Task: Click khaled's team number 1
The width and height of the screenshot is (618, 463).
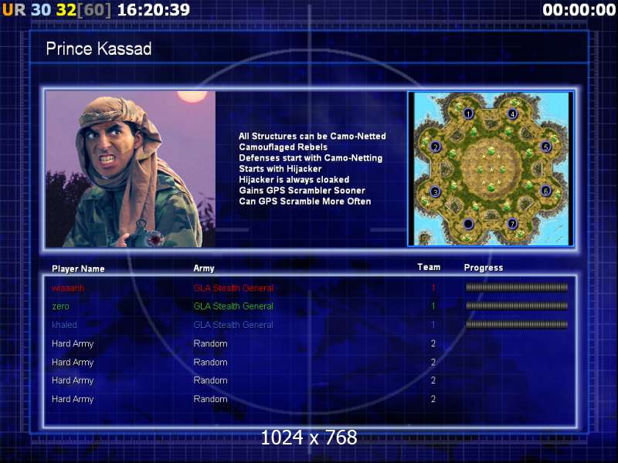Action: 433,325
